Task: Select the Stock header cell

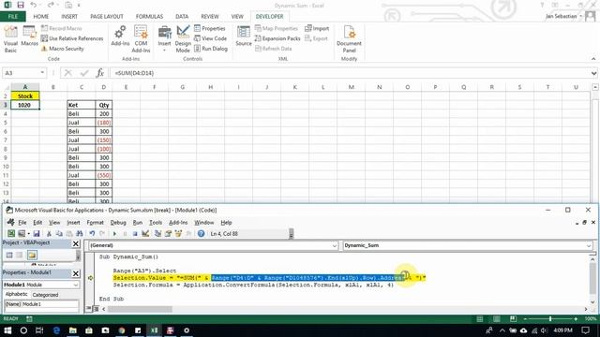Action: coord(25,95)
